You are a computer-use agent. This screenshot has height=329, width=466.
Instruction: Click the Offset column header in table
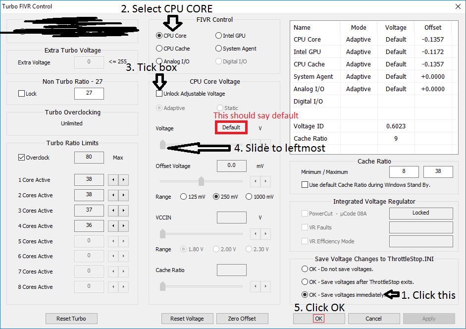[433, 27]
